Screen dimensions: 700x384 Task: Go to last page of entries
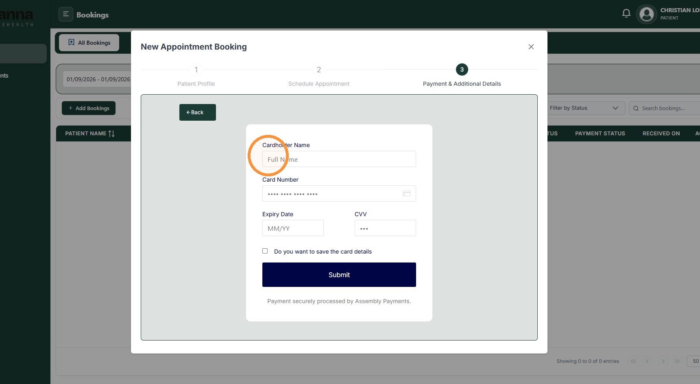pyautogui.click(x=677, y=361)
